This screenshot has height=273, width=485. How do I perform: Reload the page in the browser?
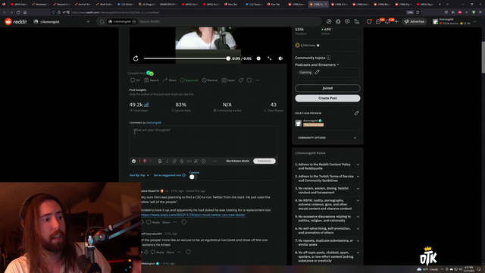18,12
